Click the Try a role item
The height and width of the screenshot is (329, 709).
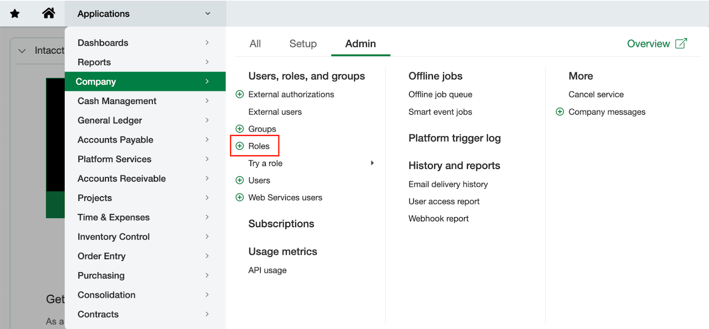click(265, 163)
